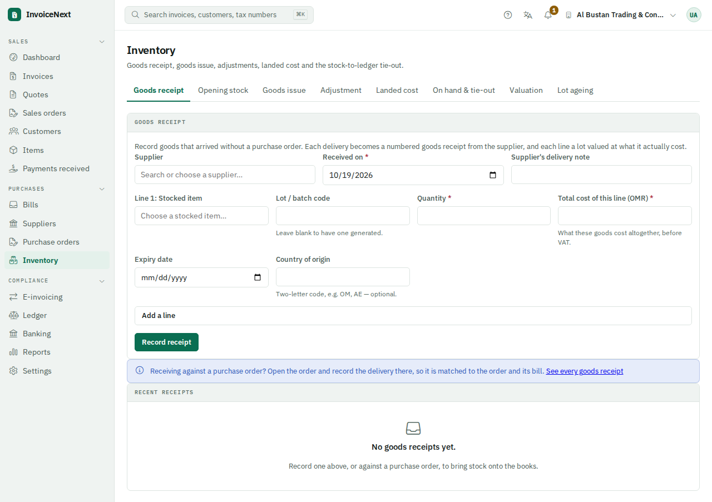Image resolution: width=712 pixels, height=502 pixels.
Task: Click the Dashboard gauge icon
Action: (13, 57)
